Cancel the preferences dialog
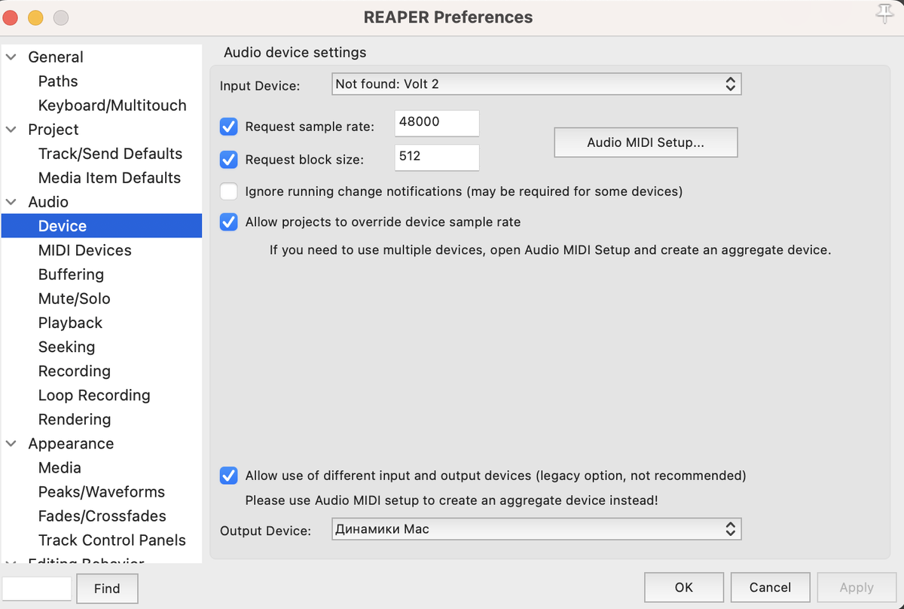The image size is (904, 609). (x=770, y=587)
